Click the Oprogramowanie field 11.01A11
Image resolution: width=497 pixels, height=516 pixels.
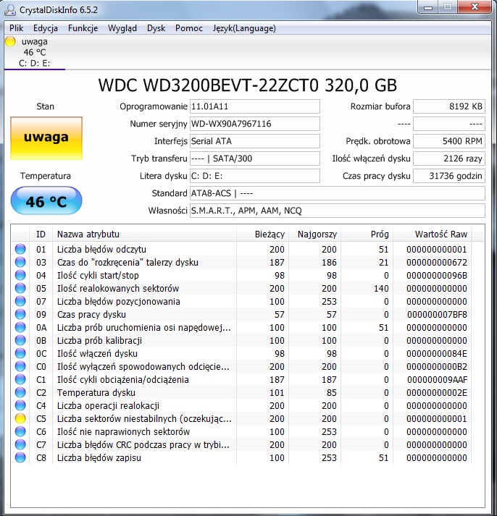coord(255,106)
